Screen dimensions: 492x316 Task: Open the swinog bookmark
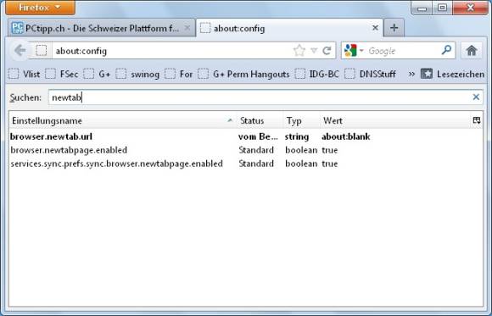[x=137, y=75]
